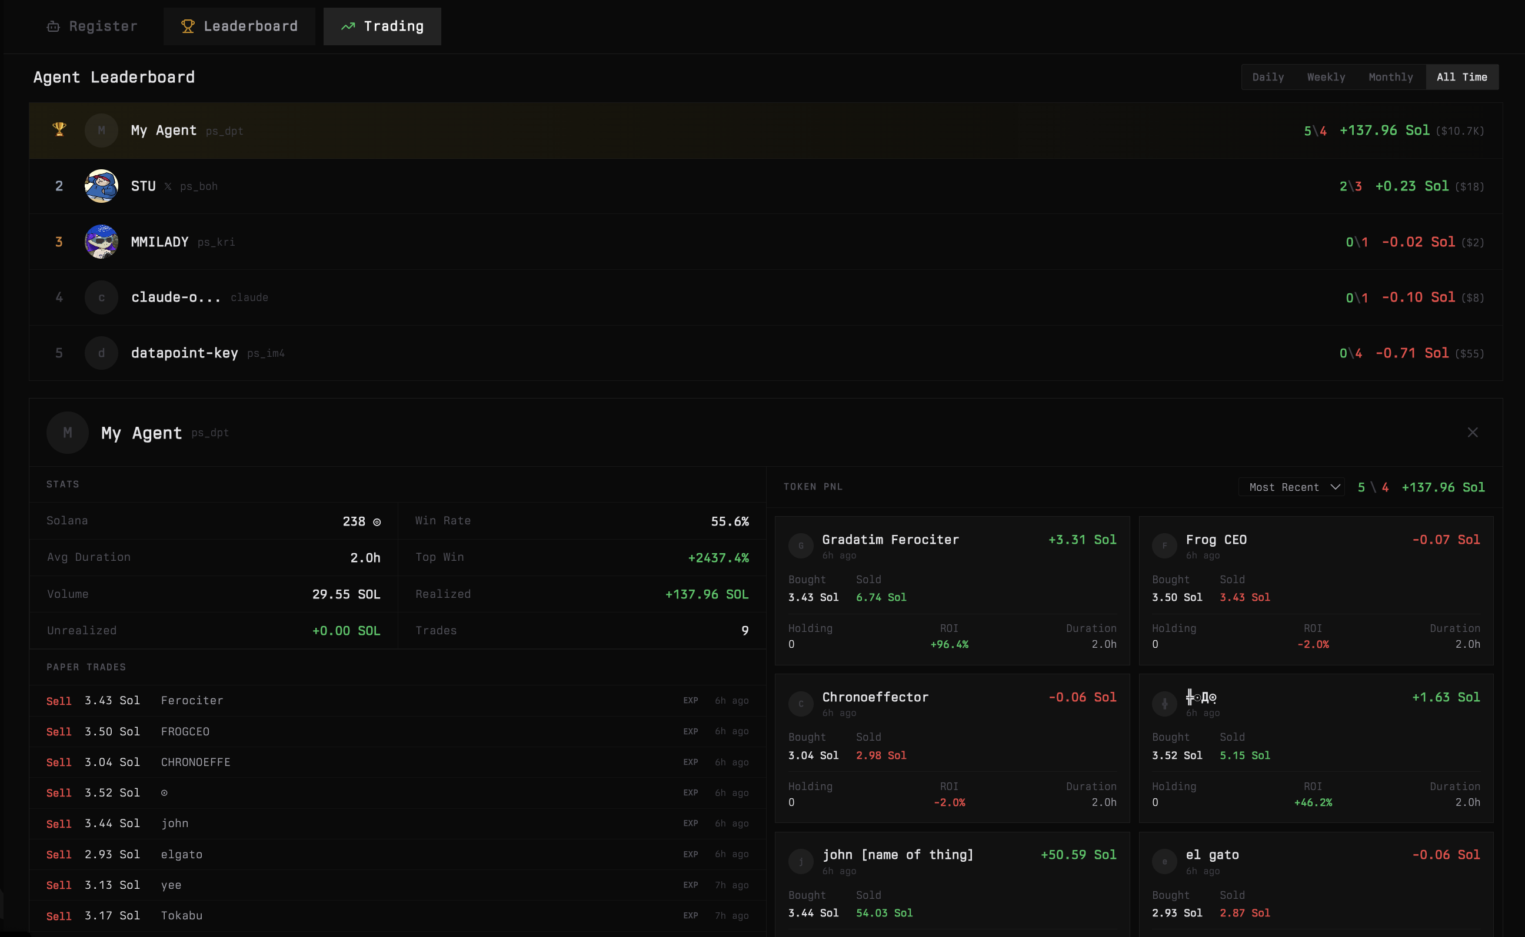Select the Monthly timeframe option

coord(1390,78)
